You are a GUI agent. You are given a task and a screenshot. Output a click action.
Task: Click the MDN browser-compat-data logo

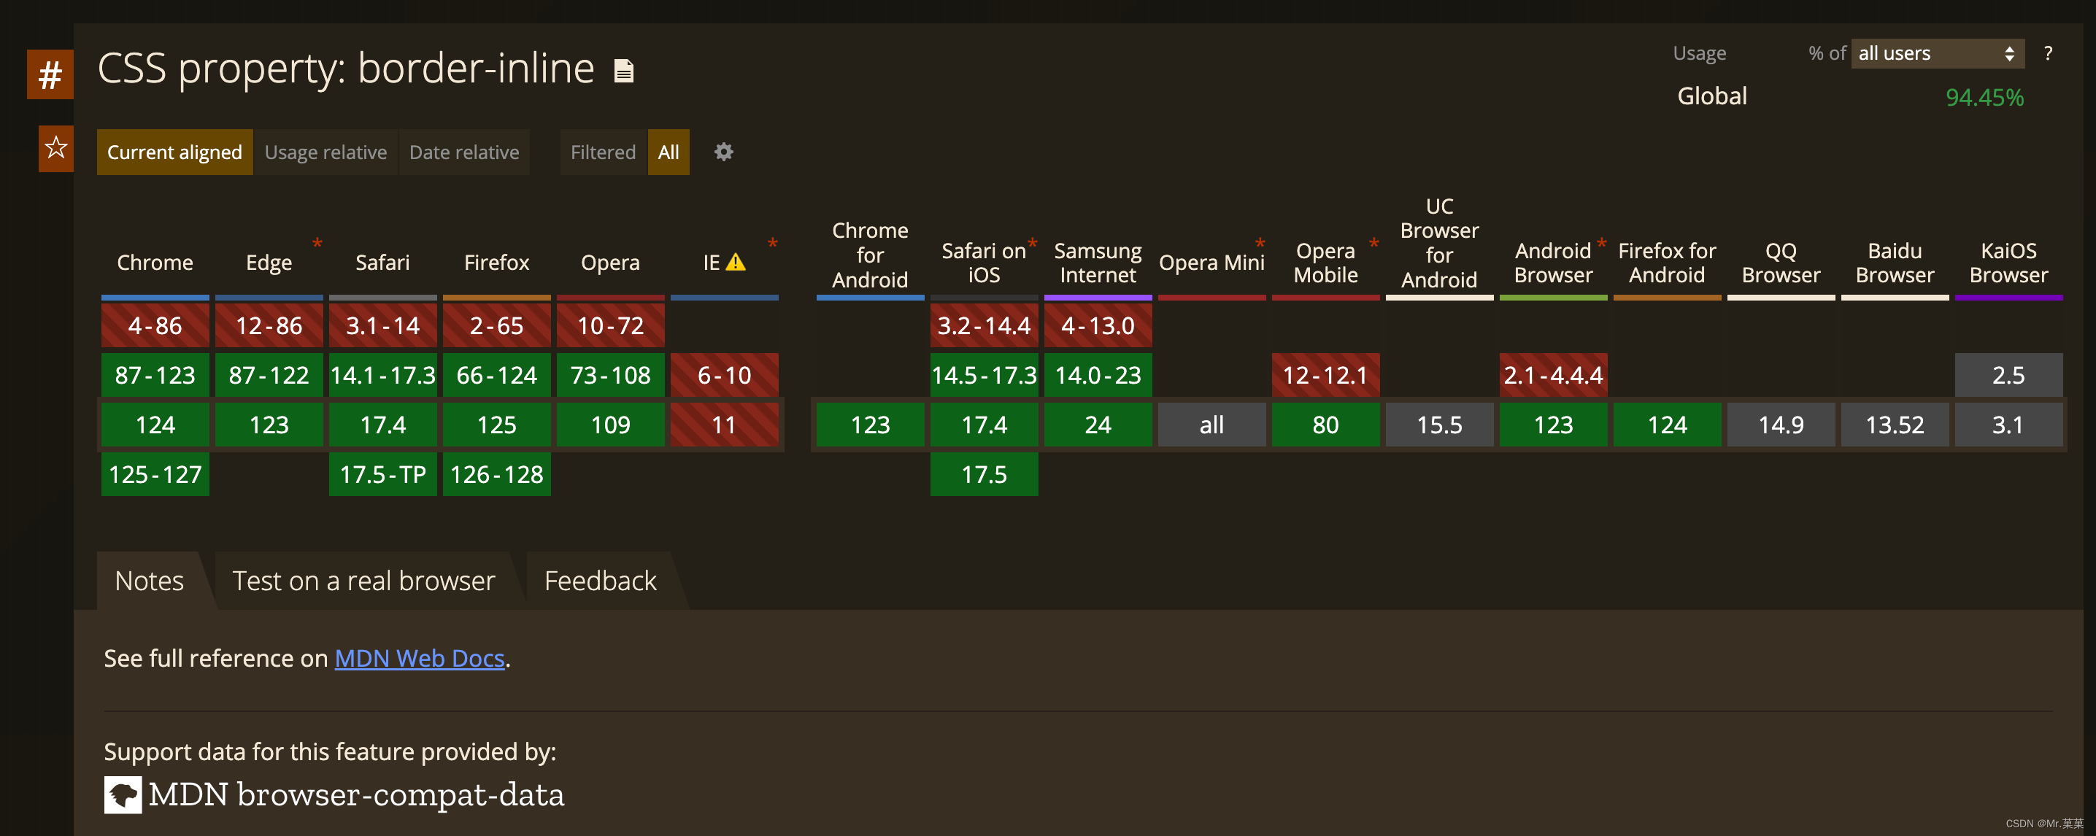[x=123, y=794]
